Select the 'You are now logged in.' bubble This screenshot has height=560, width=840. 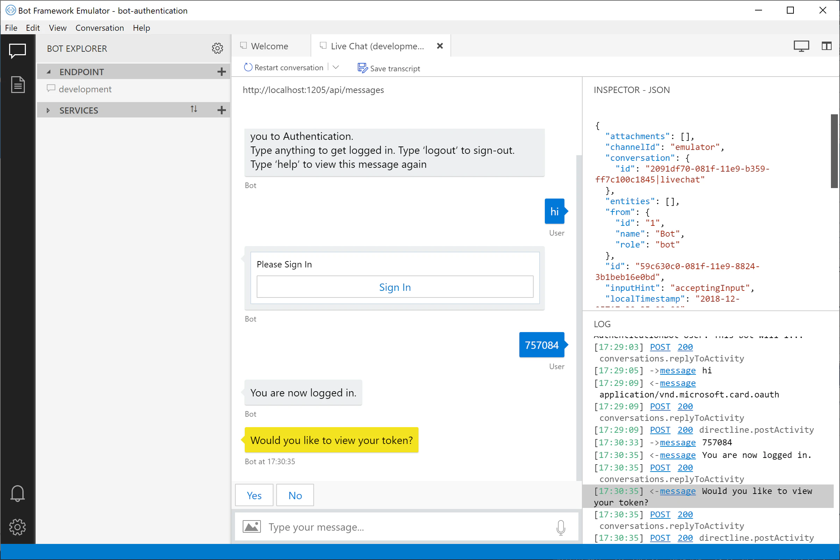[x=303, y=393]
